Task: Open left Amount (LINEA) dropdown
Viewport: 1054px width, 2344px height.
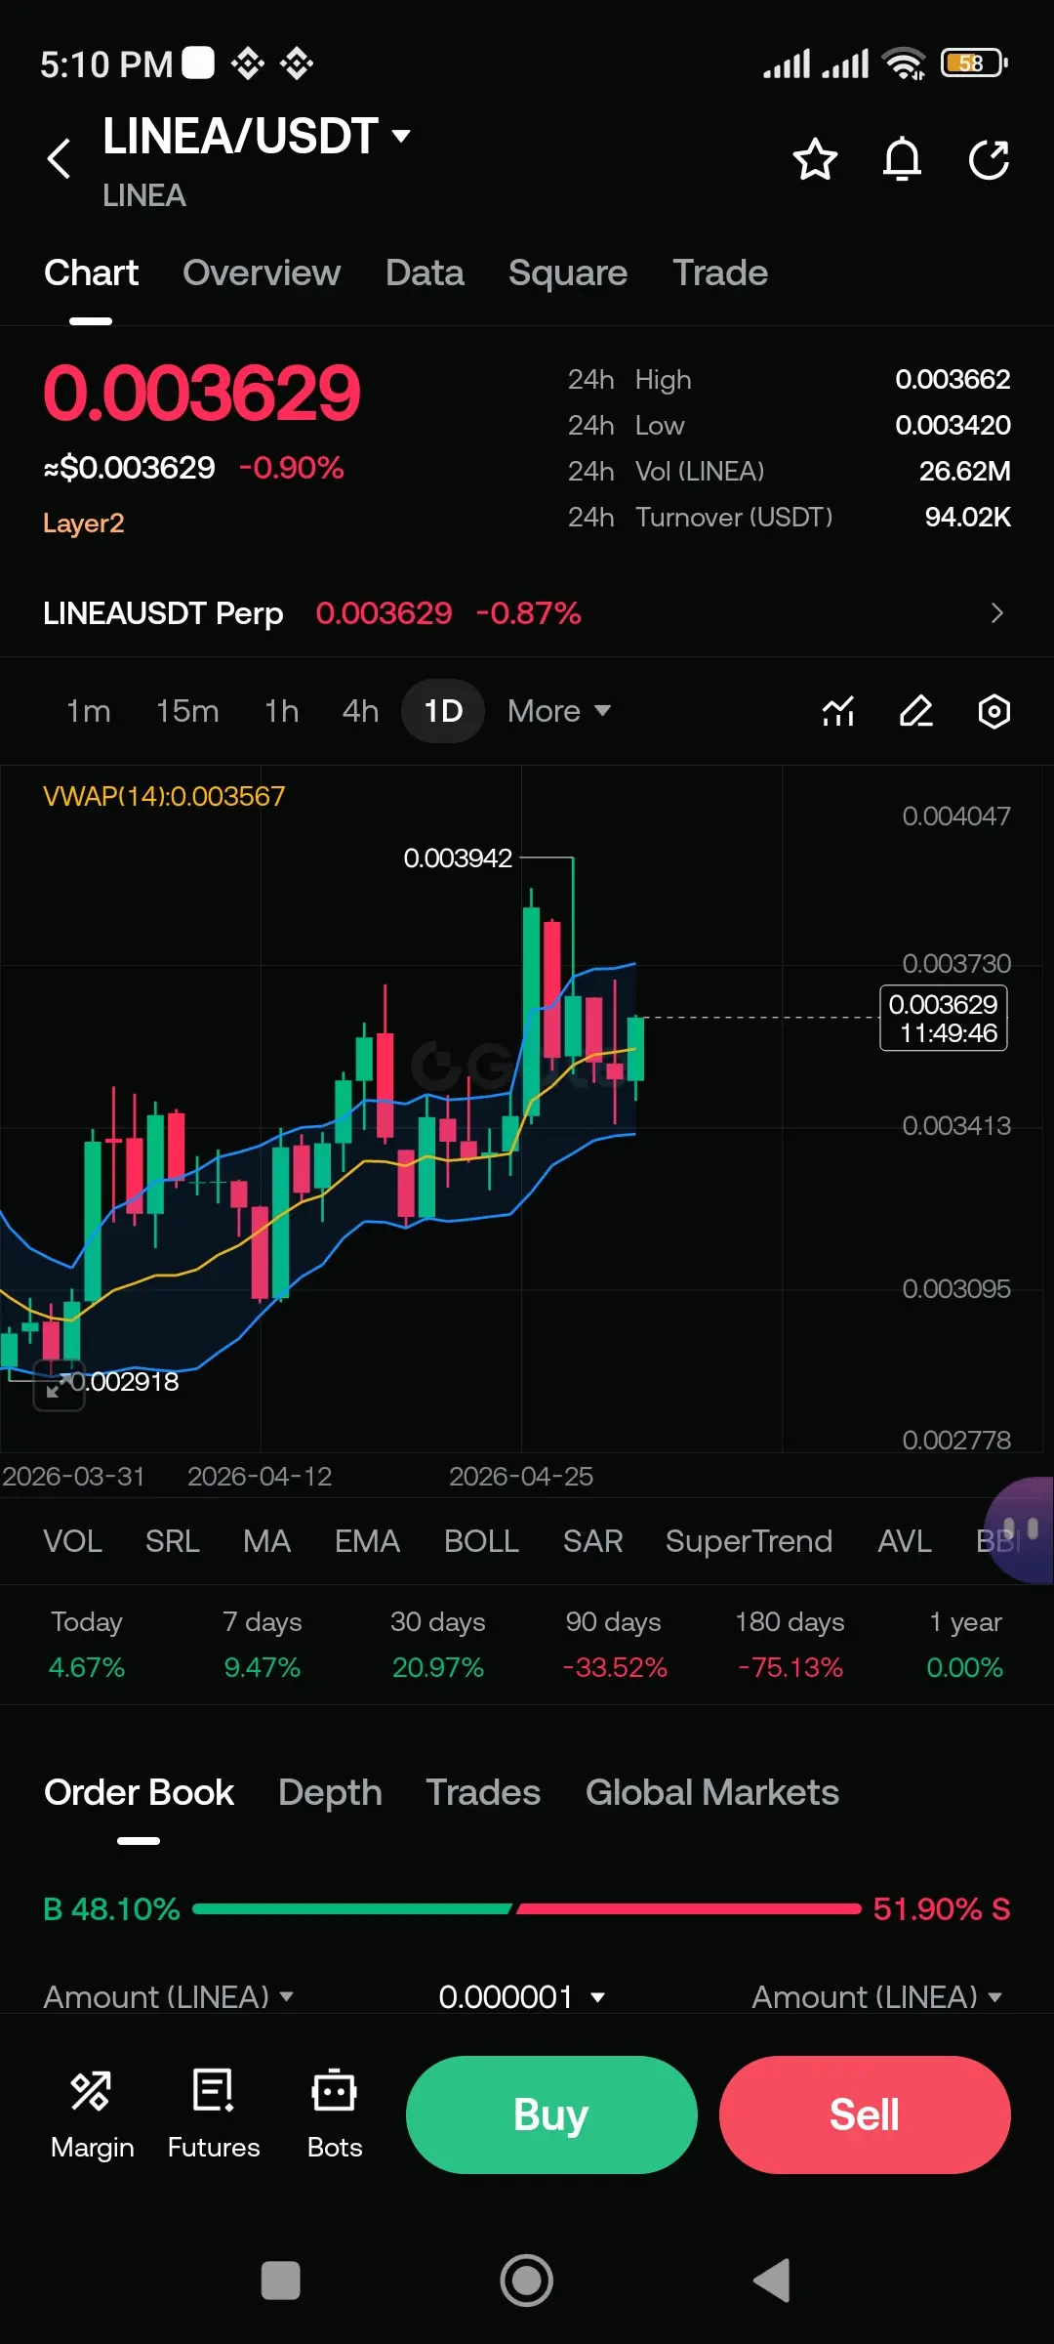Action: coord(168,1996)
